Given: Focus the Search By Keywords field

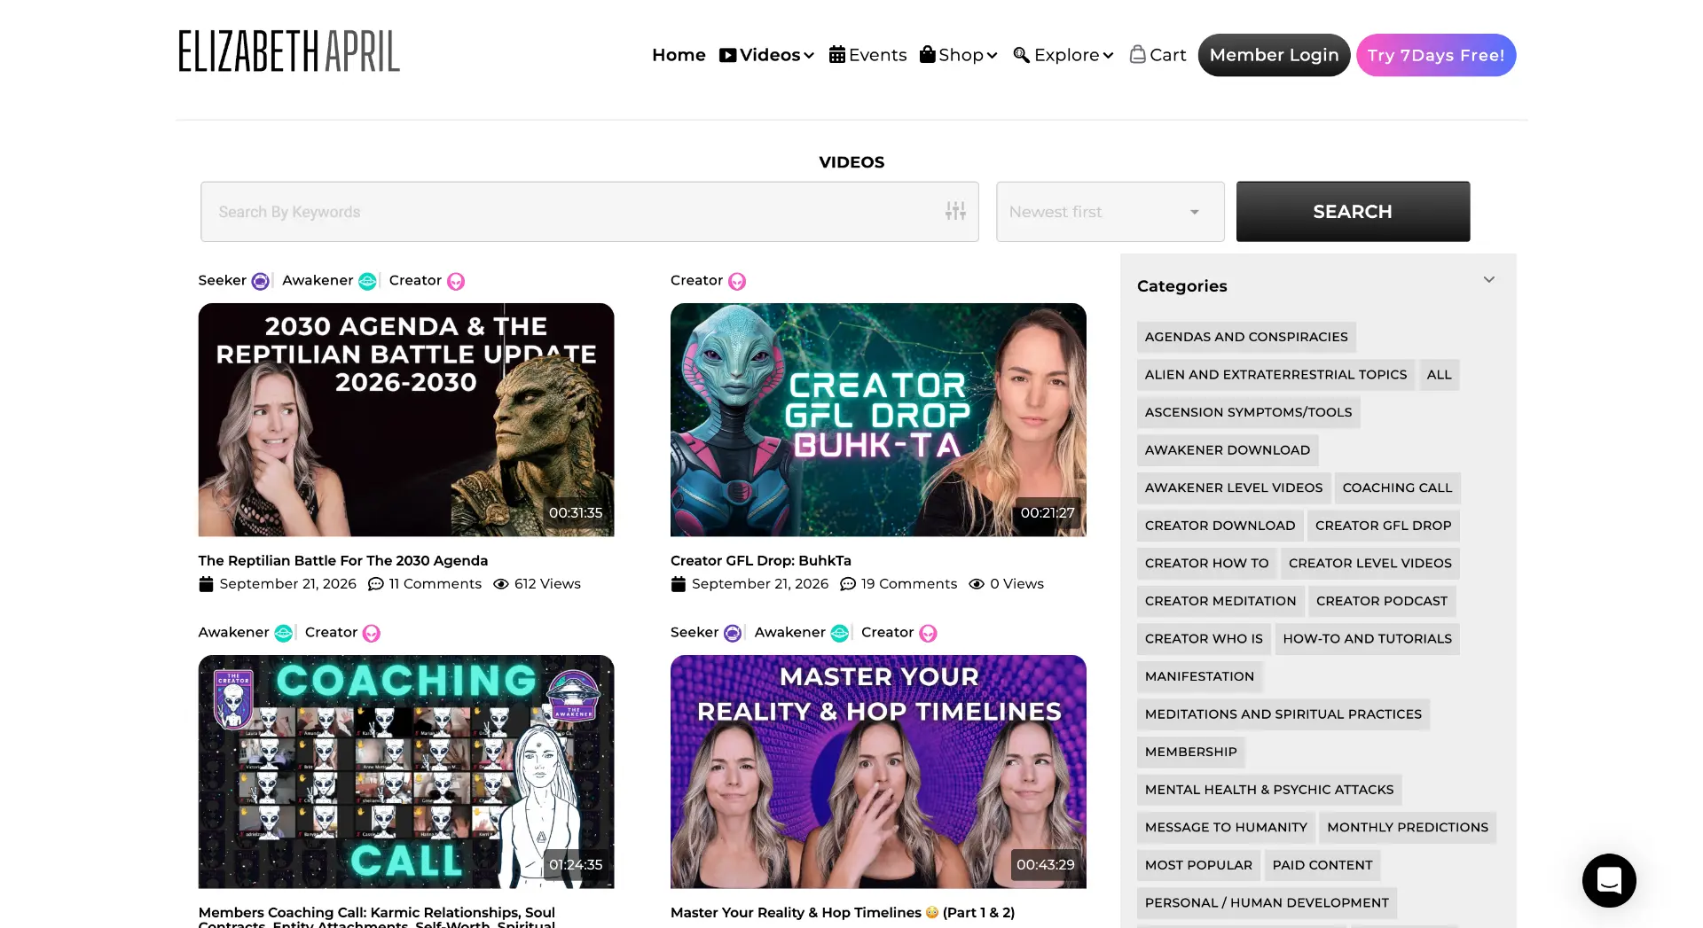Looking at the screenshot, I should (590, 212).
